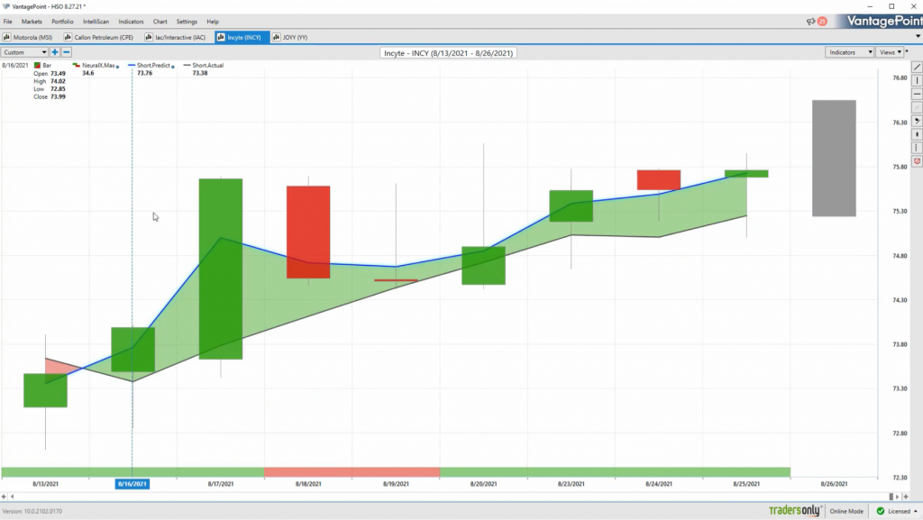Viewport: 923px width, 520px height.
Task: Zoom out with the blue minus button
Action: [x=67, y=52]
